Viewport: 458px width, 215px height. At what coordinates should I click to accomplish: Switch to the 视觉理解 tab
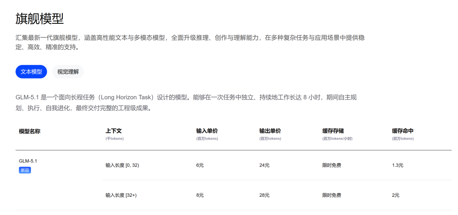click(x=68, y=72)
